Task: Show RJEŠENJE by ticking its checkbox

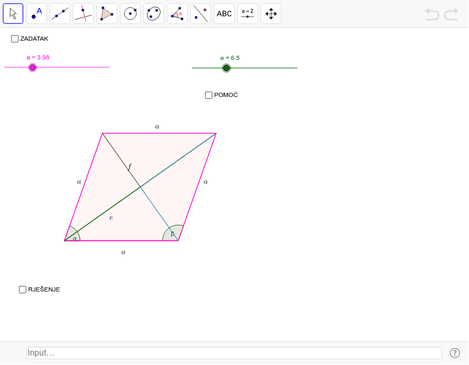Action: [22, 289]
